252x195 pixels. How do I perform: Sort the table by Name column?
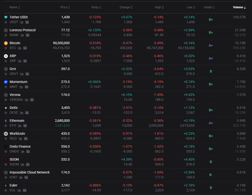pos(14,7)
